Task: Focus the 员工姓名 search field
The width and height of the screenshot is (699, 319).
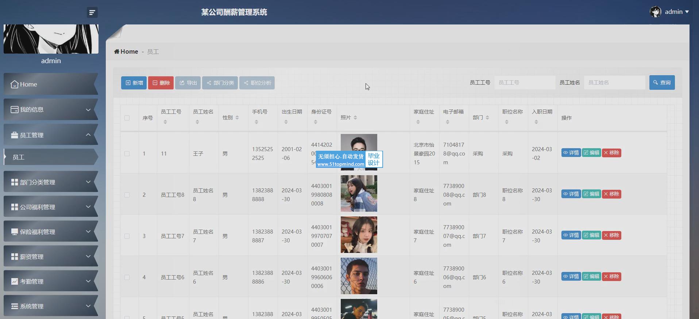Action: pyautogui.click(x=615, y=82)
